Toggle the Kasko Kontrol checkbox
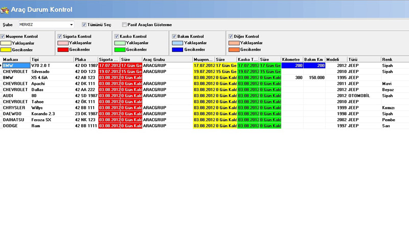The height and width of the screenshot is (226, 409). tap(117, 36)
